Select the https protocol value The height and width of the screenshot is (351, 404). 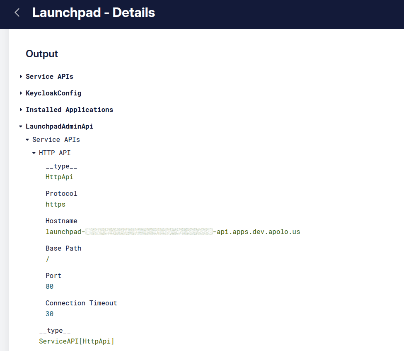tap(56, 204)
